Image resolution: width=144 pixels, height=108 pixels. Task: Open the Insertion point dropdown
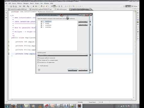62,55
